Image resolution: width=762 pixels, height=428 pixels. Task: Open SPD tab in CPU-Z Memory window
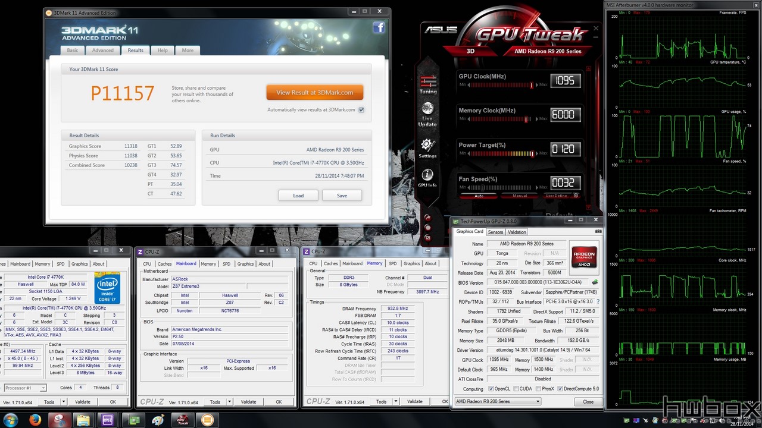click(x=393, y=263)
